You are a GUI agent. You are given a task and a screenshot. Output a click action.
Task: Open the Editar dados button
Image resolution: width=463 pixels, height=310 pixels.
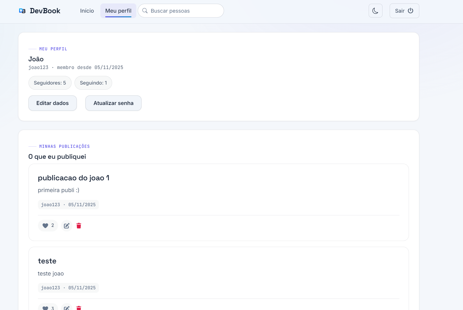[x=53, y=103]
